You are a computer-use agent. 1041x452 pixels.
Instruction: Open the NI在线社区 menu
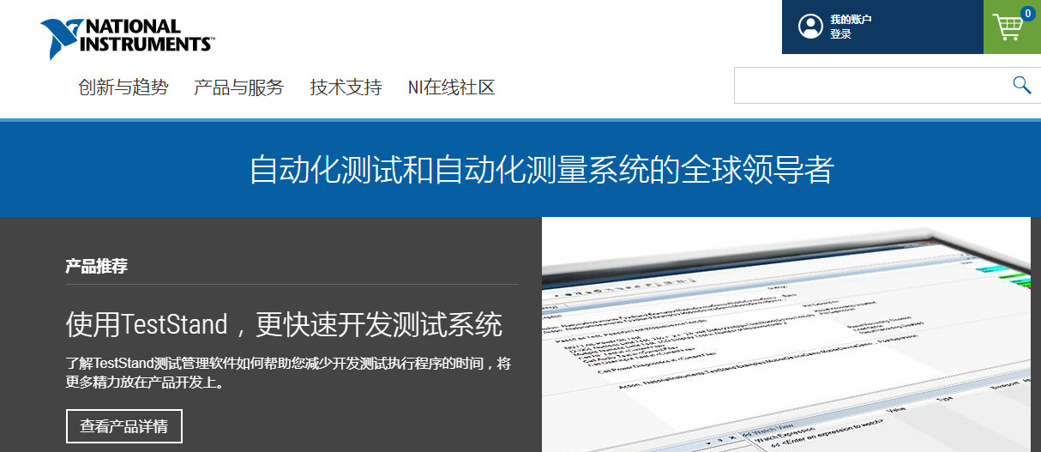[451, 87]
